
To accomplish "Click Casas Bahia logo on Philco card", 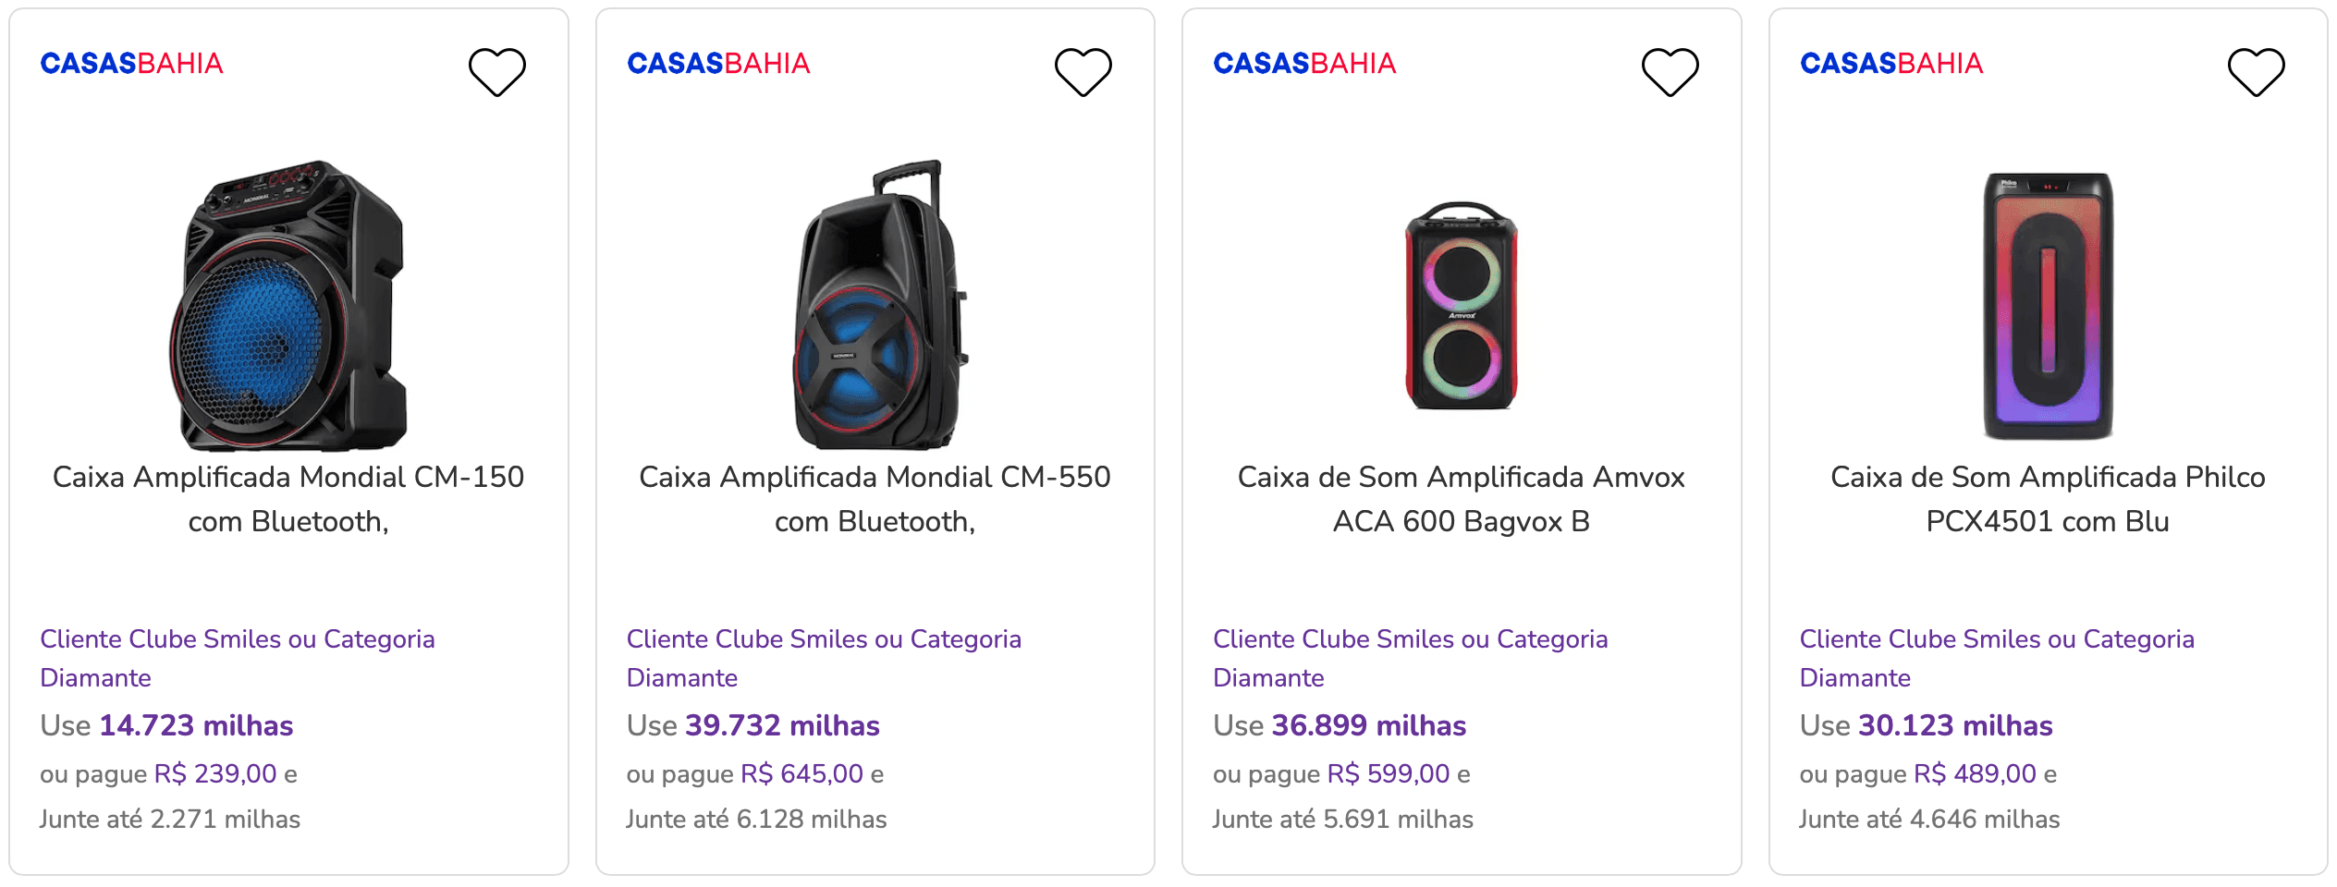I will tap(1891, 64).
